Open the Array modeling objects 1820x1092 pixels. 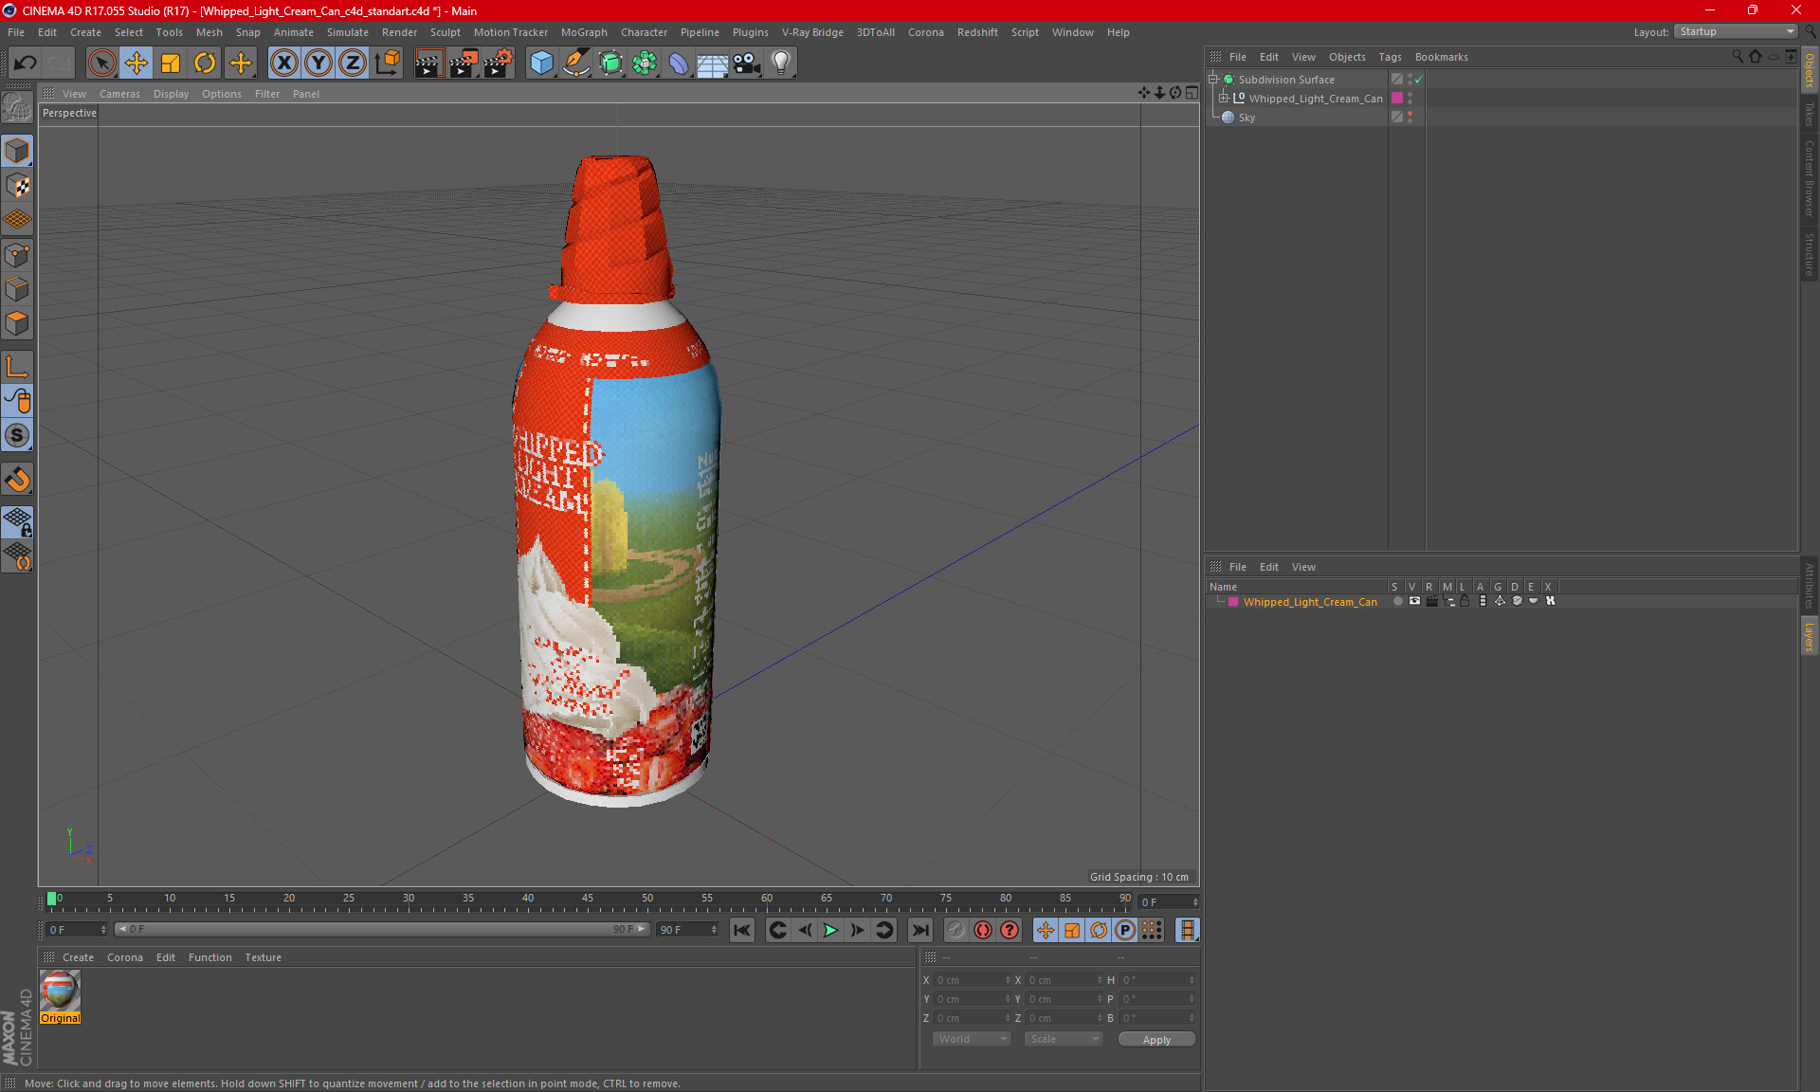(x=645, y=64)
